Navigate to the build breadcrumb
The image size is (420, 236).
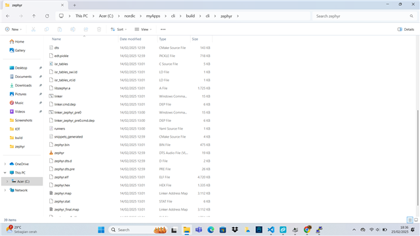pyautogui.click(x=190, y=16)
